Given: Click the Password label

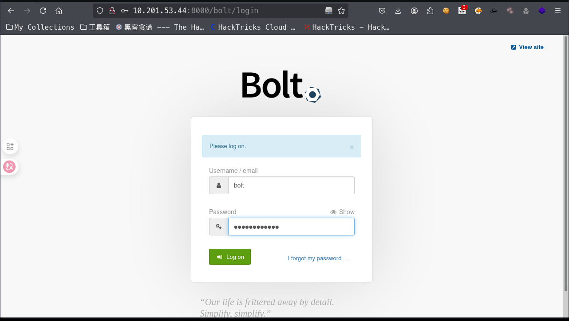Looking at the screenshot, I should click(x=223, y=212).
